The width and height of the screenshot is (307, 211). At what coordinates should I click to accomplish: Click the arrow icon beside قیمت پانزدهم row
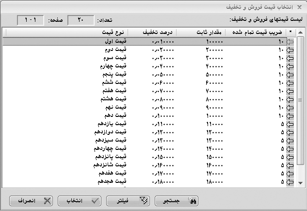(x=291, y=157)
